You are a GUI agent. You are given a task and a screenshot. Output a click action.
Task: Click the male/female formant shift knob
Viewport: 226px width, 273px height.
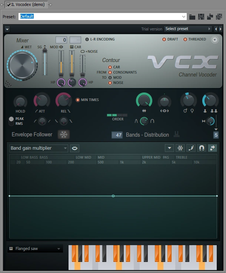(x=189, y=100)
